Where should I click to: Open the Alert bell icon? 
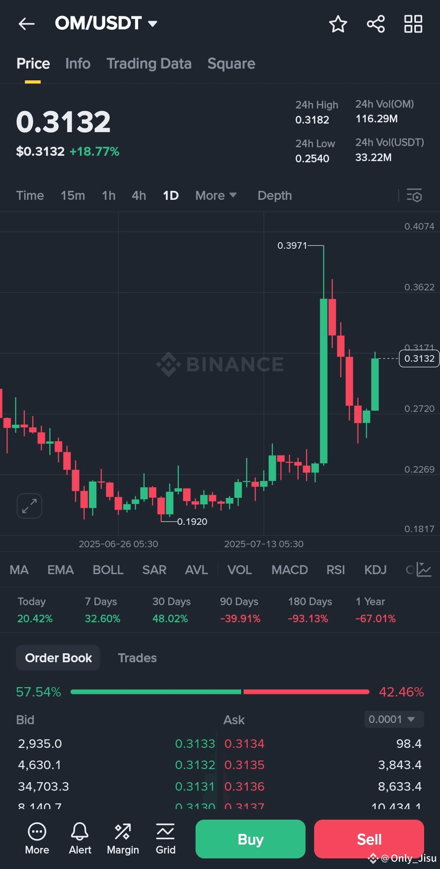[x=80, y=838]
